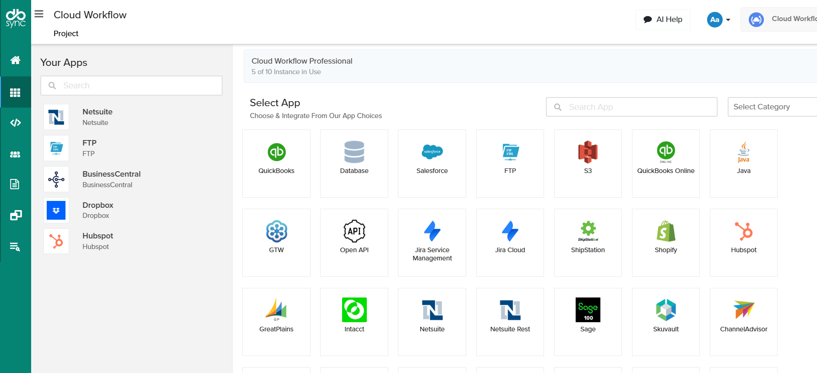817x373 pixels.
Task: Select the Jira Cloud app tile
Action: [x=510, y=243]
